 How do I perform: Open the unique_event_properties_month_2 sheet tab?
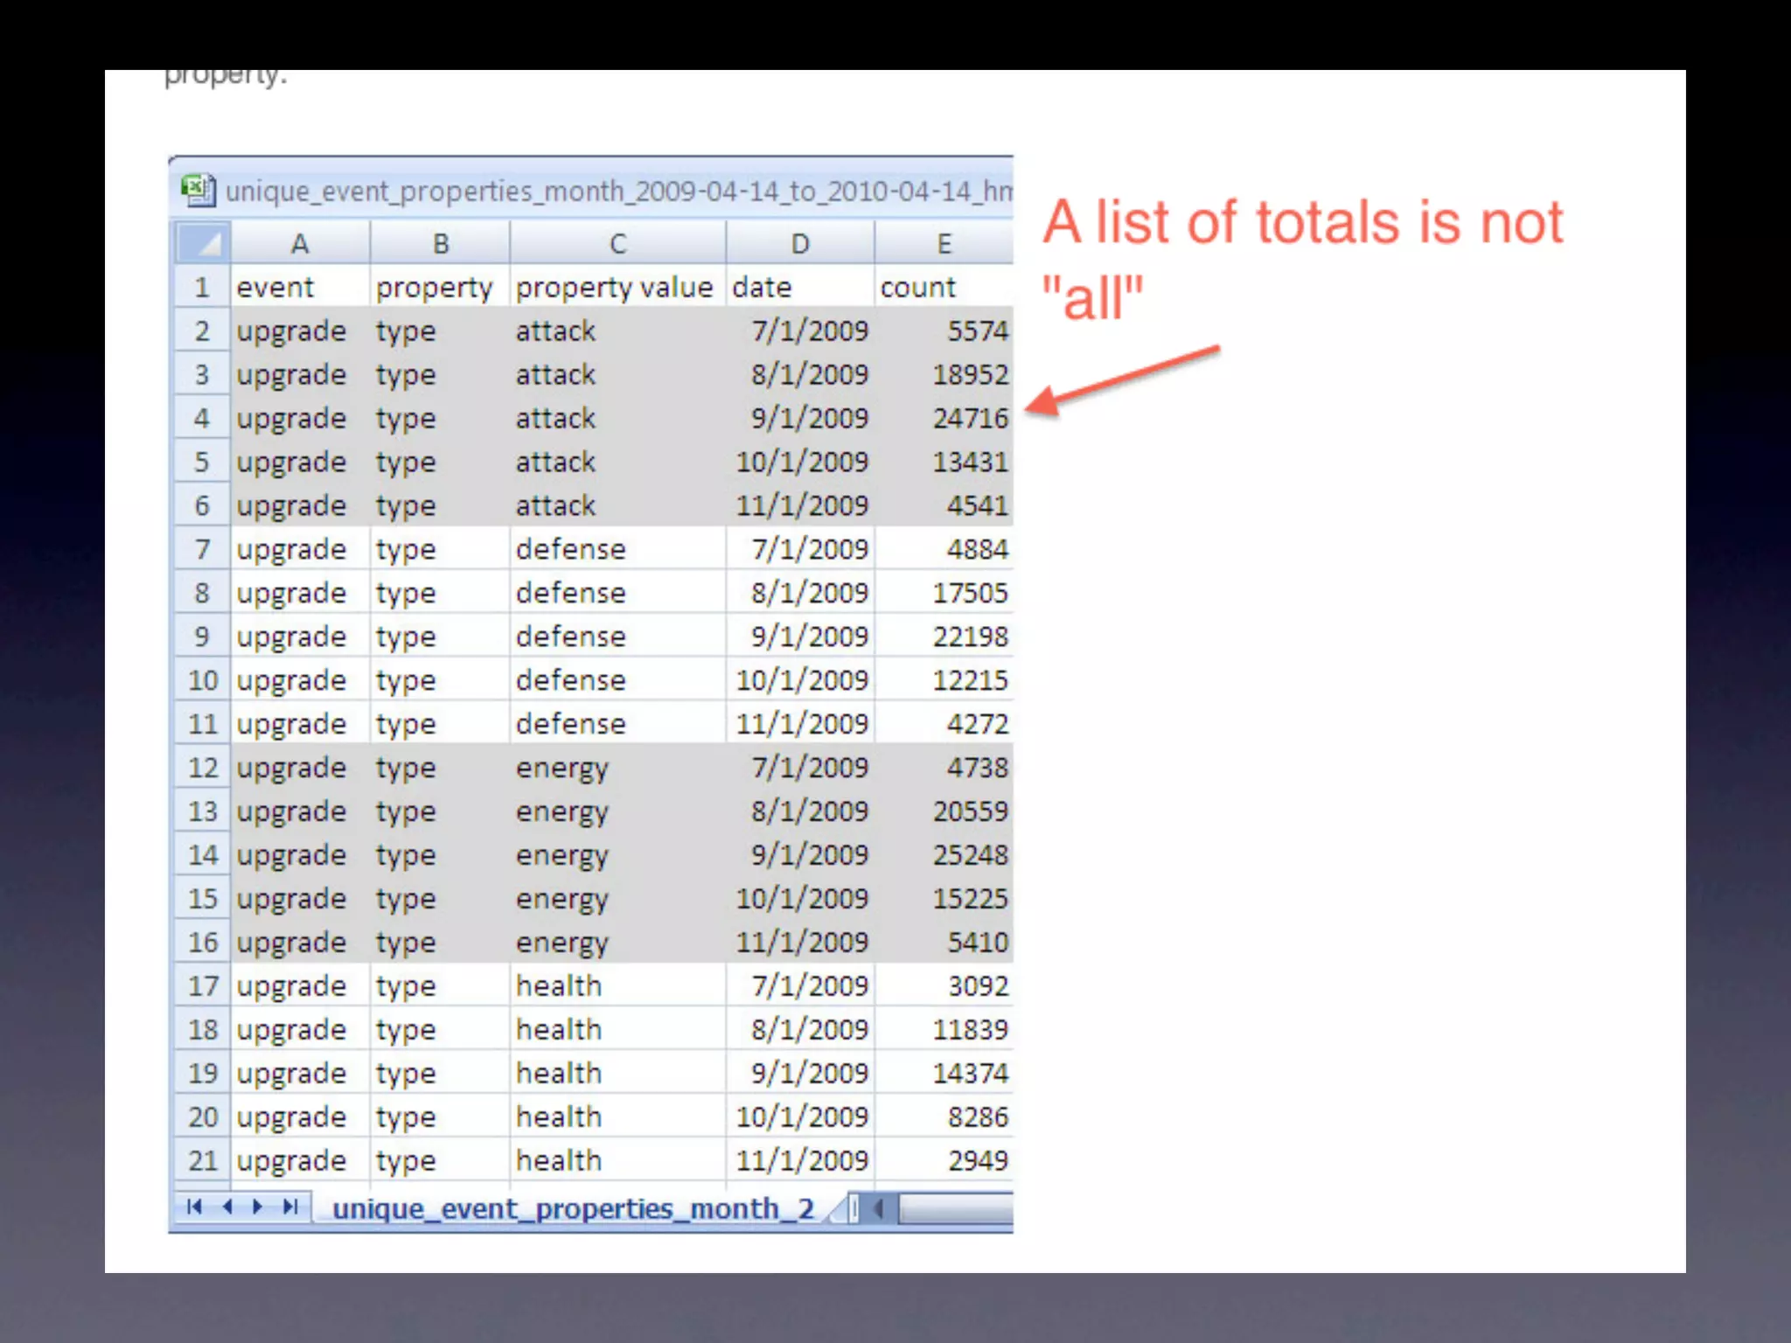pyautogui.click(x=573, y=1209)
